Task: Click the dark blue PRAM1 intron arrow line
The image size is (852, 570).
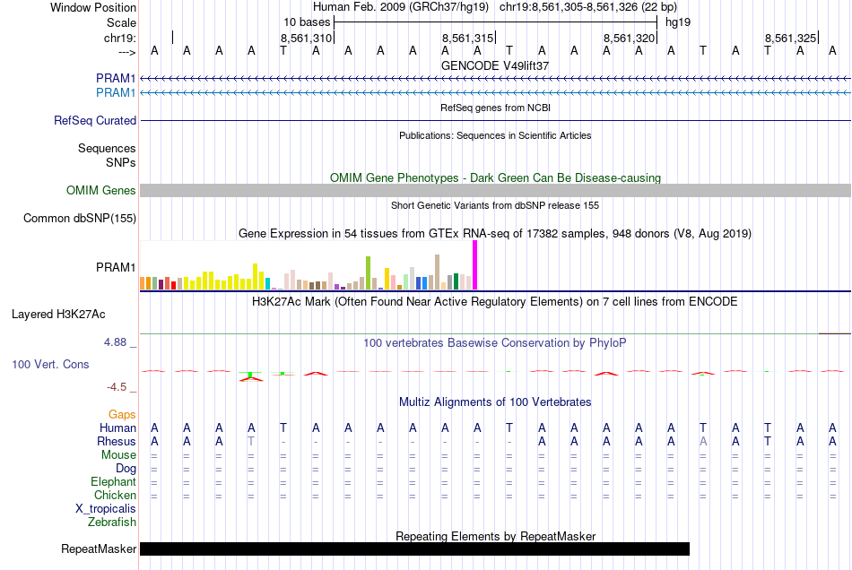Action: (x=495, y=79)
